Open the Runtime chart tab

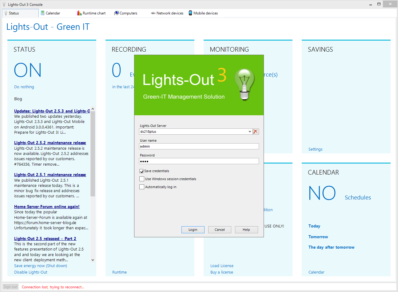pos(94,13)
